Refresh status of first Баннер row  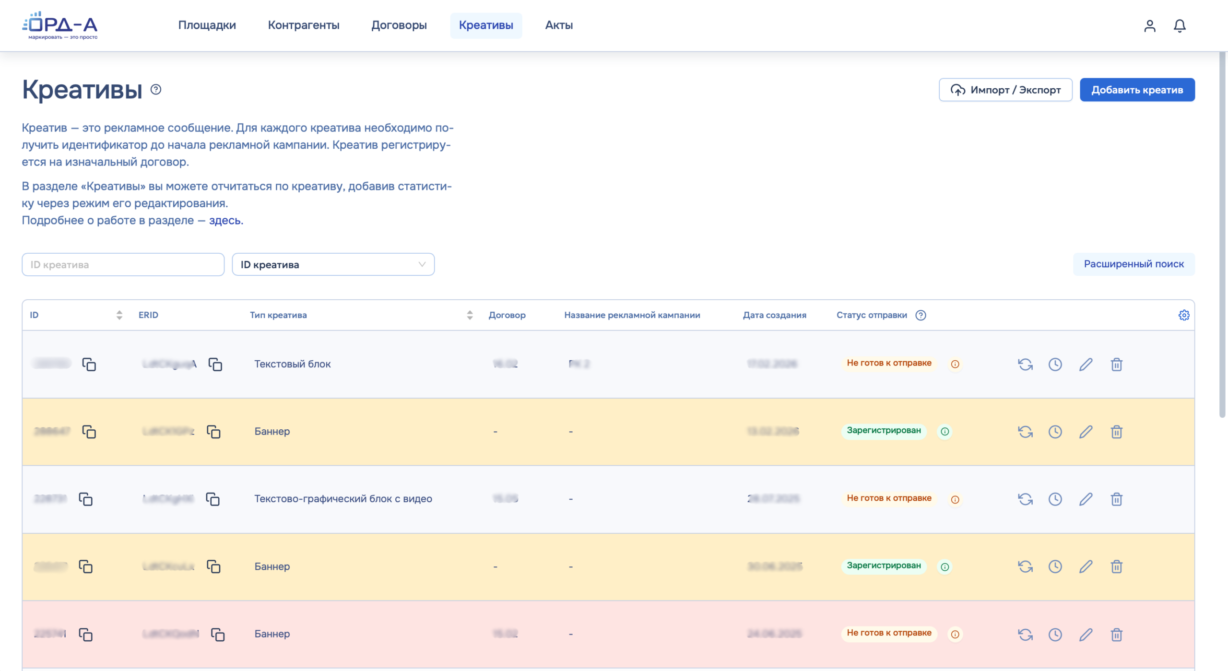pyautogui.click(x=1025, y=431)
